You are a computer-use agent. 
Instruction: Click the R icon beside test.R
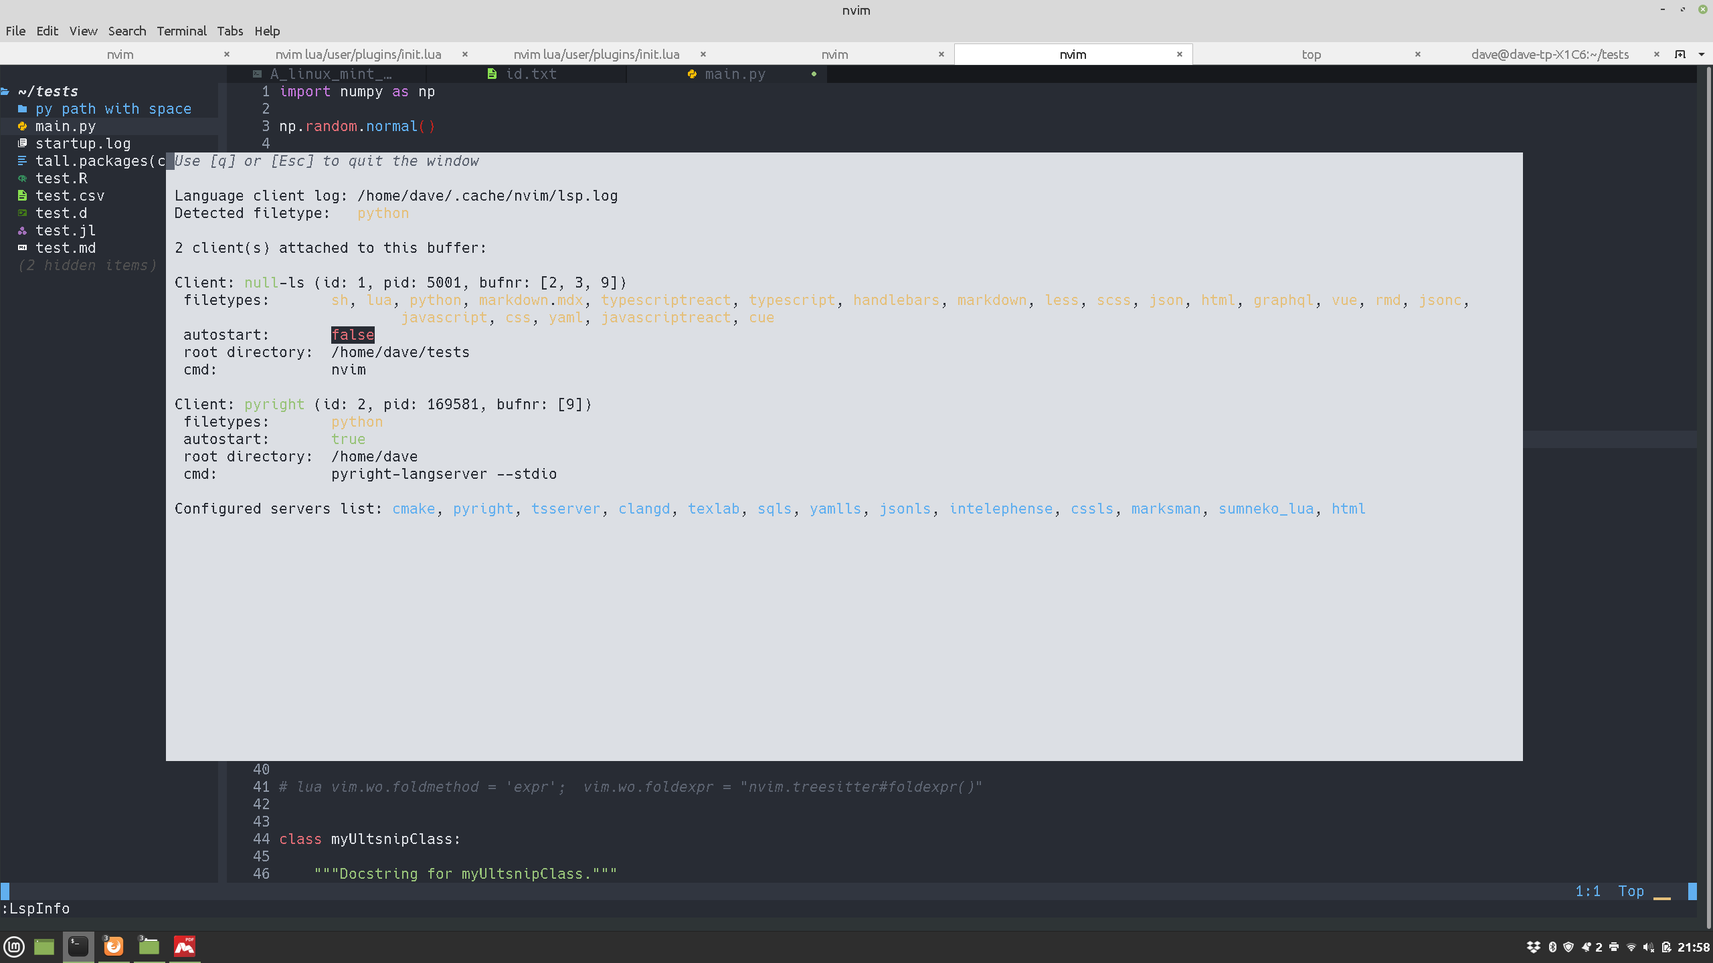22,179
